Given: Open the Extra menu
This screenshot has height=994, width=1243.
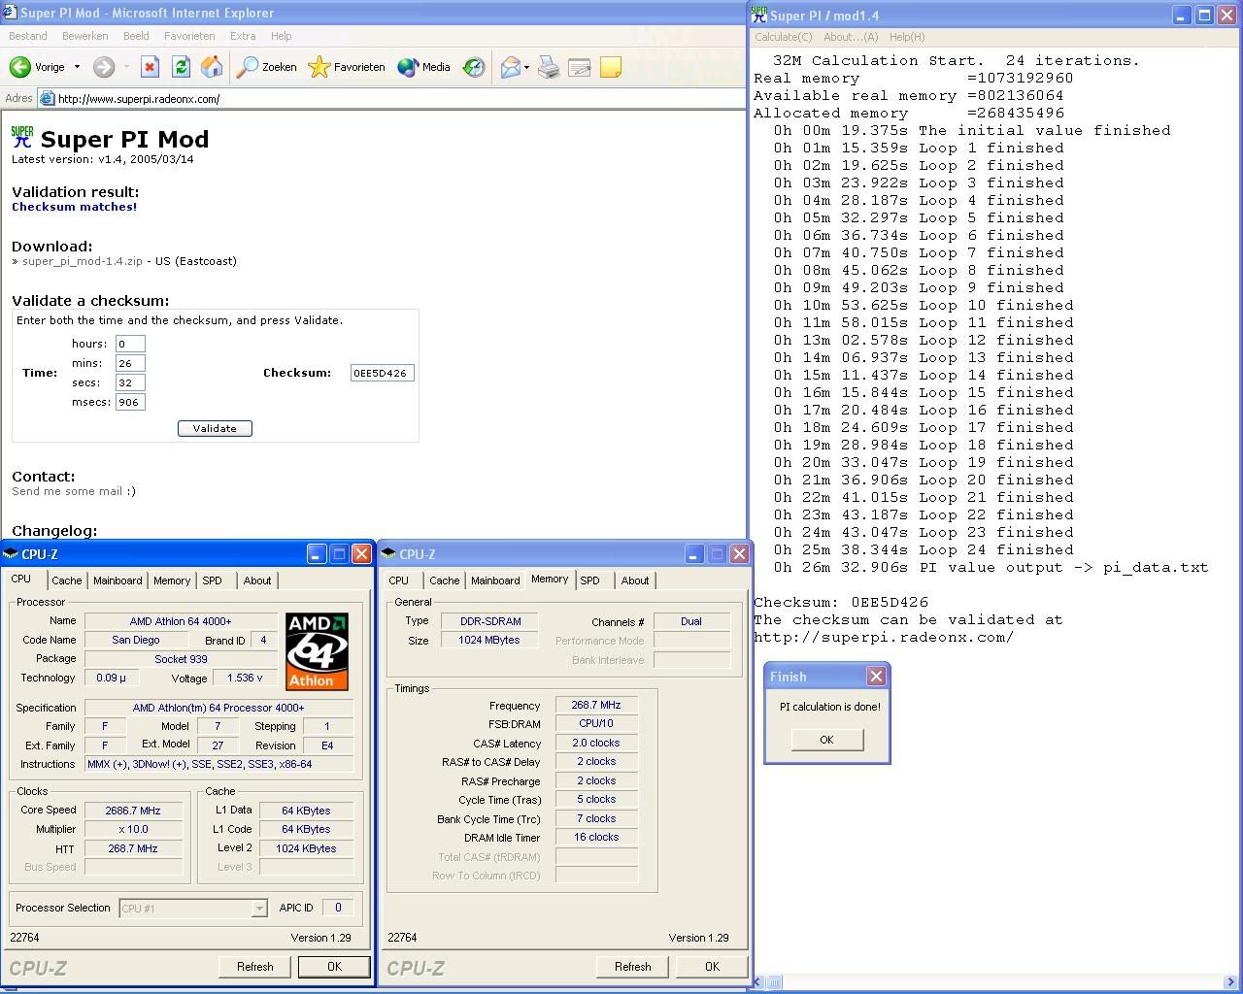Looking at the screenshot, I should (243, 36).
